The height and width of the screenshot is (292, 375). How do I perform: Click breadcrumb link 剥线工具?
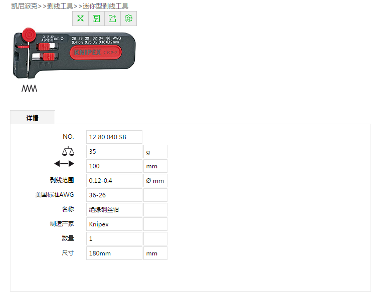pyautogui.click(x=60, y=6)
